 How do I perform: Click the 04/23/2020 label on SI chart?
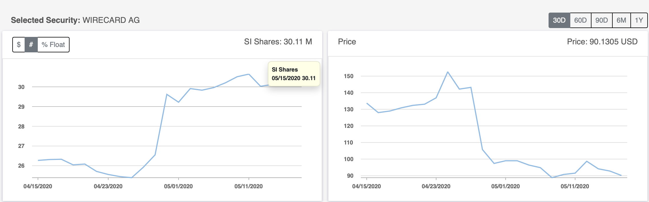tap(108, 186)
